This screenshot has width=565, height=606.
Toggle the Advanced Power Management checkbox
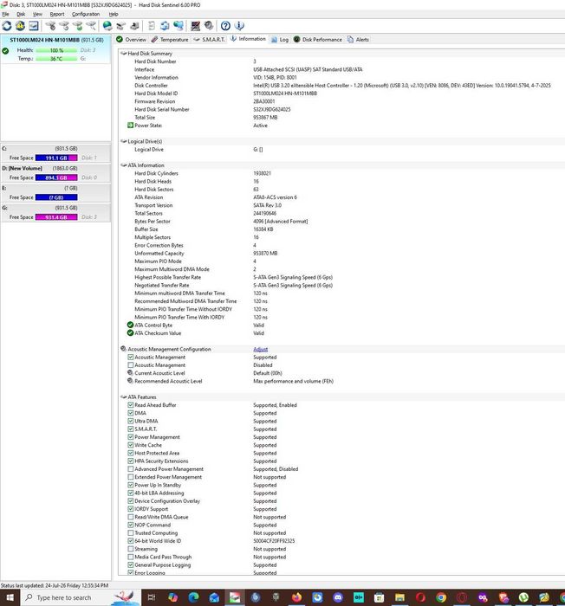tap(130, 469)
